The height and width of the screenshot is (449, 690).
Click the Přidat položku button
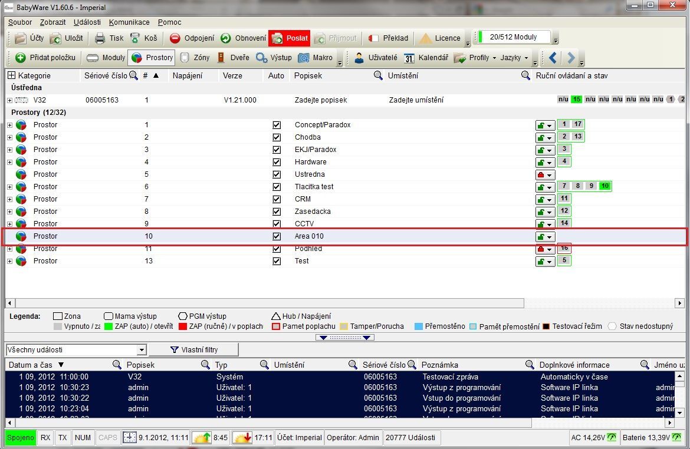click(46, 58)
